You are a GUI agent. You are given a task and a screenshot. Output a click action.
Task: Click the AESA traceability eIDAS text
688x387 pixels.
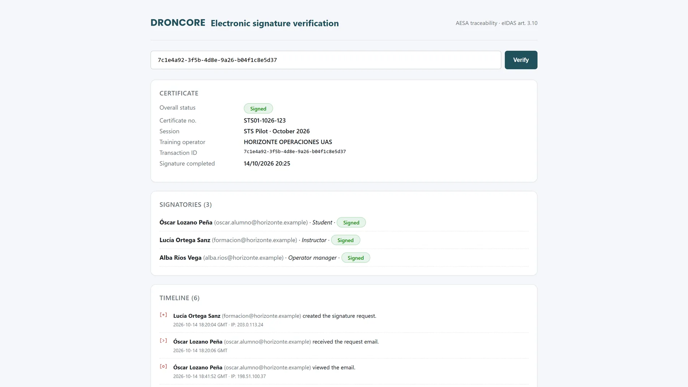tap(497, 23)
